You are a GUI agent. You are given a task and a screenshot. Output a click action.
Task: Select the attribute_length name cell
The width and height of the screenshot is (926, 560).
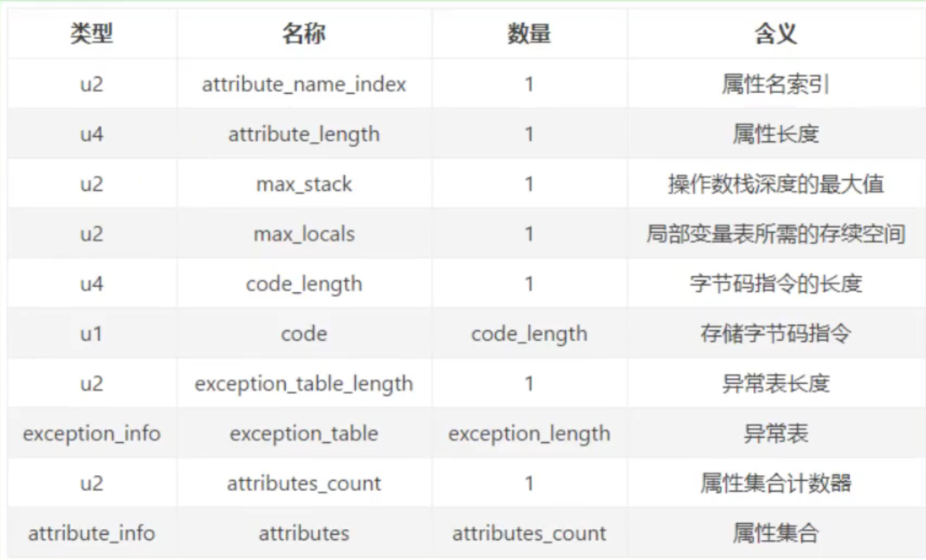[x=303, y=134]
